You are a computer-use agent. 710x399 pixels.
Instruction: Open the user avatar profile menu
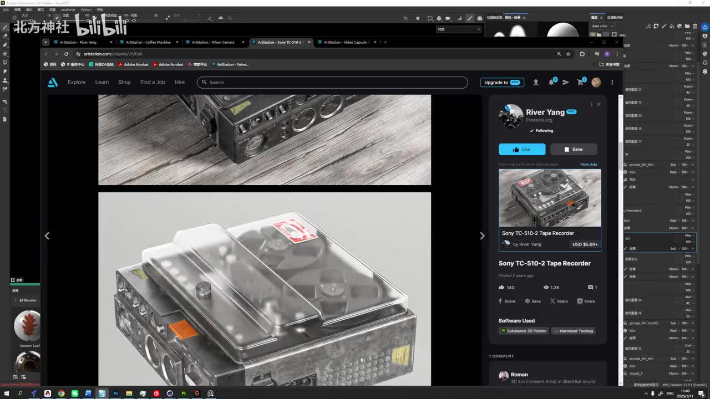(596, 82)
